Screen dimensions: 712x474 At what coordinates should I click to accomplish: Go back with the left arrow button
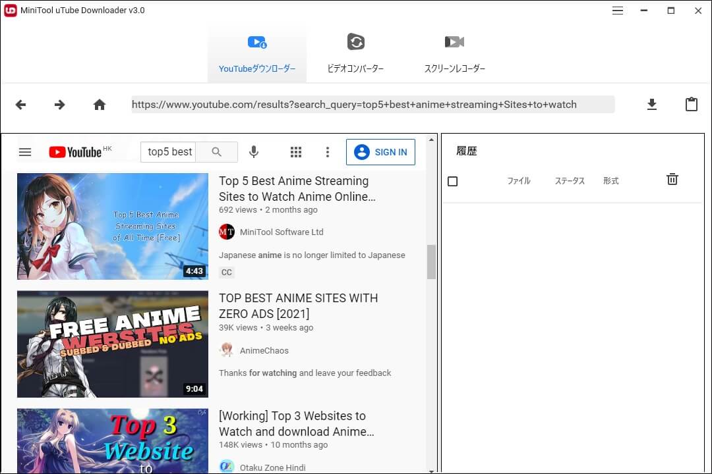click(x=20, y=105)
